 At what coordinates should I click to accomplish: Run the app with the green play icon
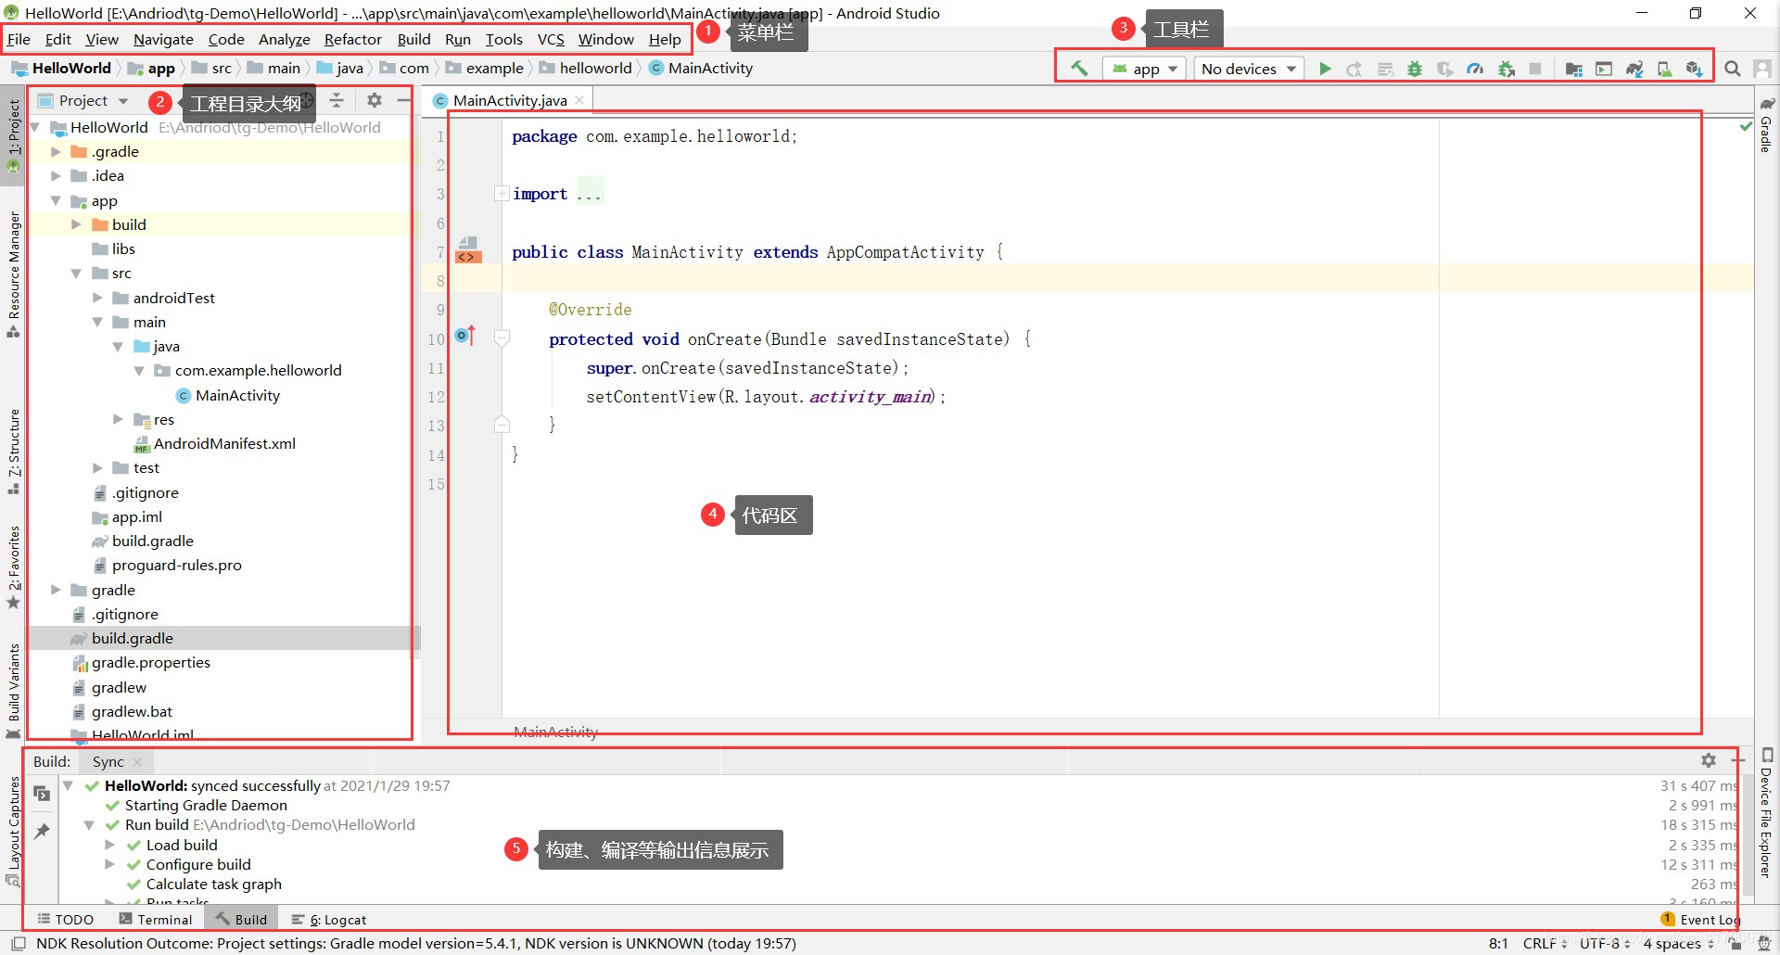coord(1325,69)
